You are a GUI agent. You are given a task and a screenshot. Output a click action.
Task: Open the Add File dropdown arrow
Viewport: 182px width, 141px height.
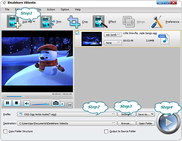(34, 22)
